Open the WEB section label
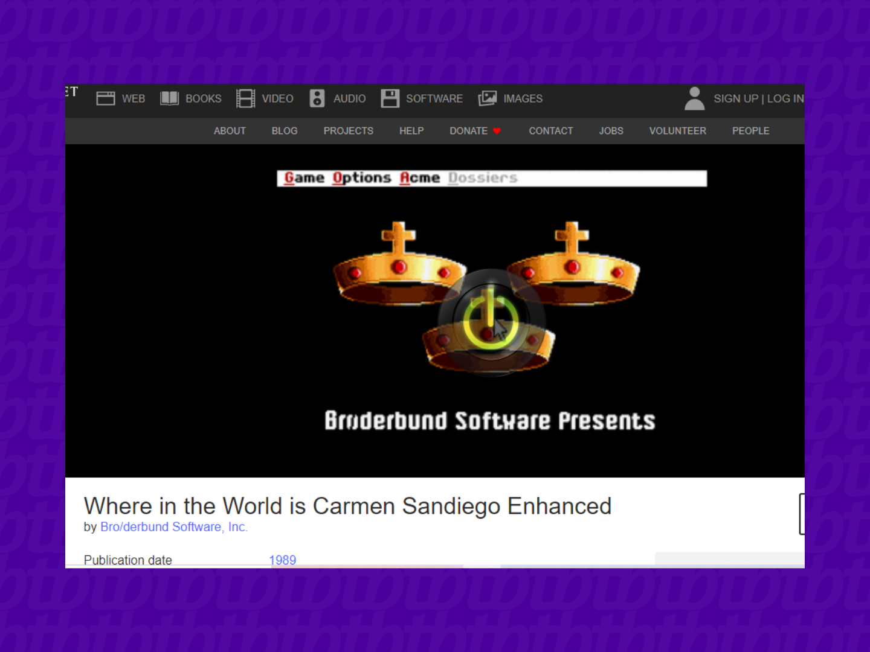870x652 pixels. 134,98
